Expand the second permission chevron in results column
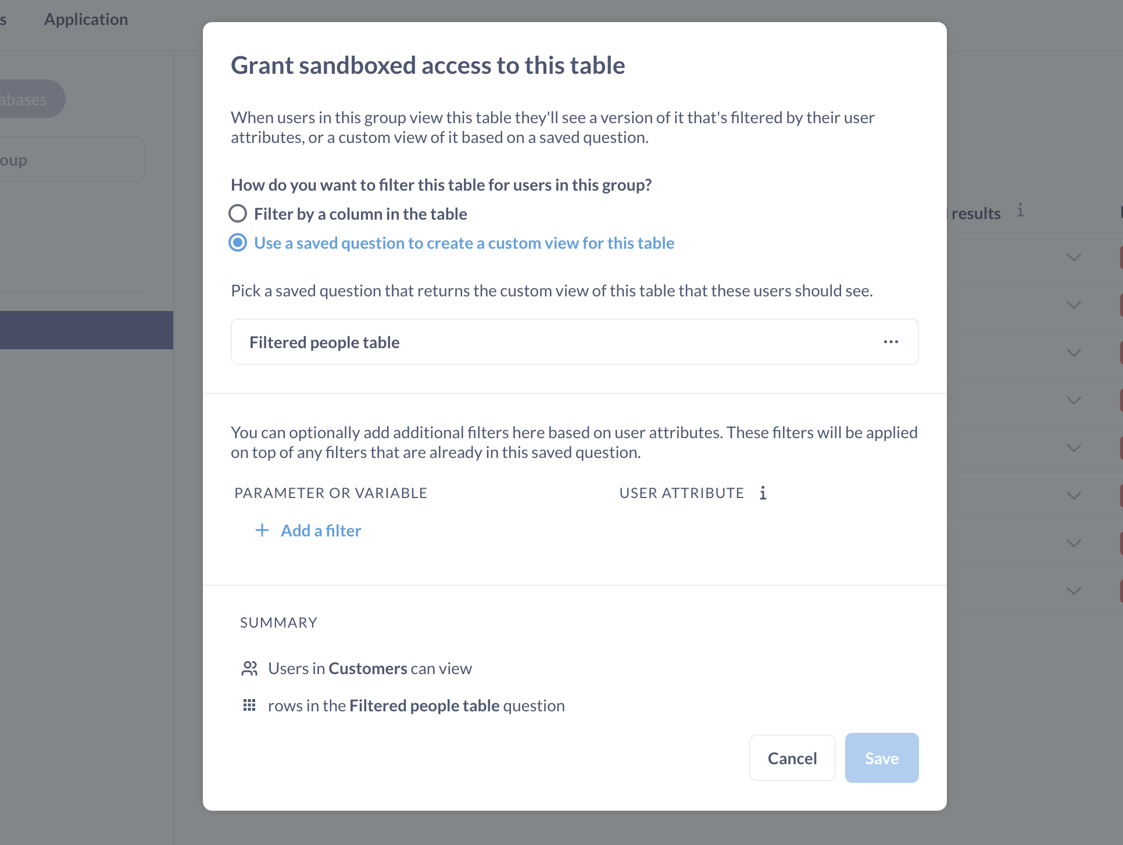This screenshot has width=1123, height=845. click(x=1074, y=305)
